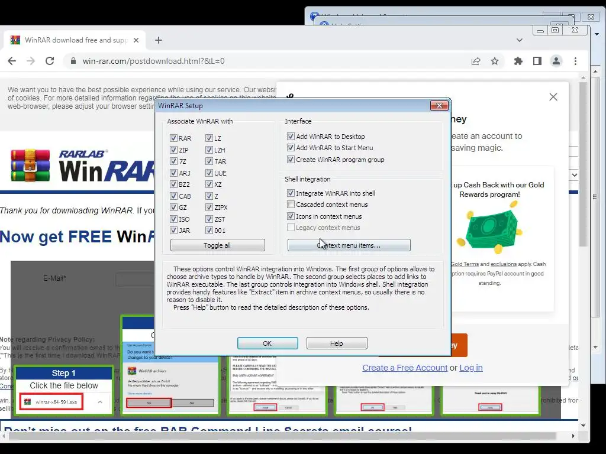Click the browser forward arrow
The width and height of the screenshot is (606, 454).
coord(31,61)
